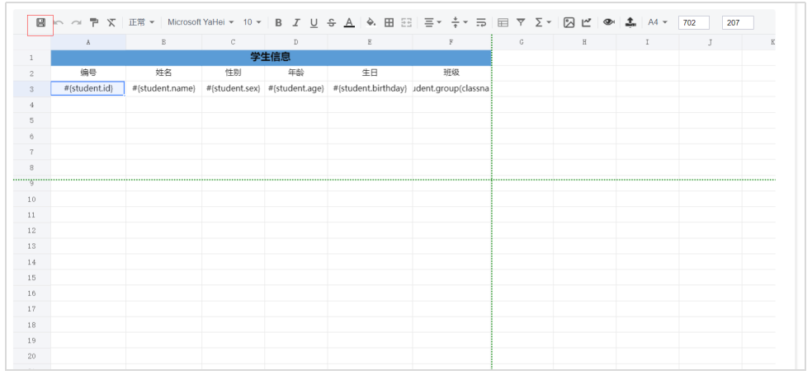This screenshot has width=812, height=375.
Task: Insert an image via picture icon
Action: point(569,22)
